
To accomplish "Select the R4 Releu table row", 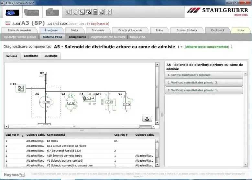I will tap(80, 141).
